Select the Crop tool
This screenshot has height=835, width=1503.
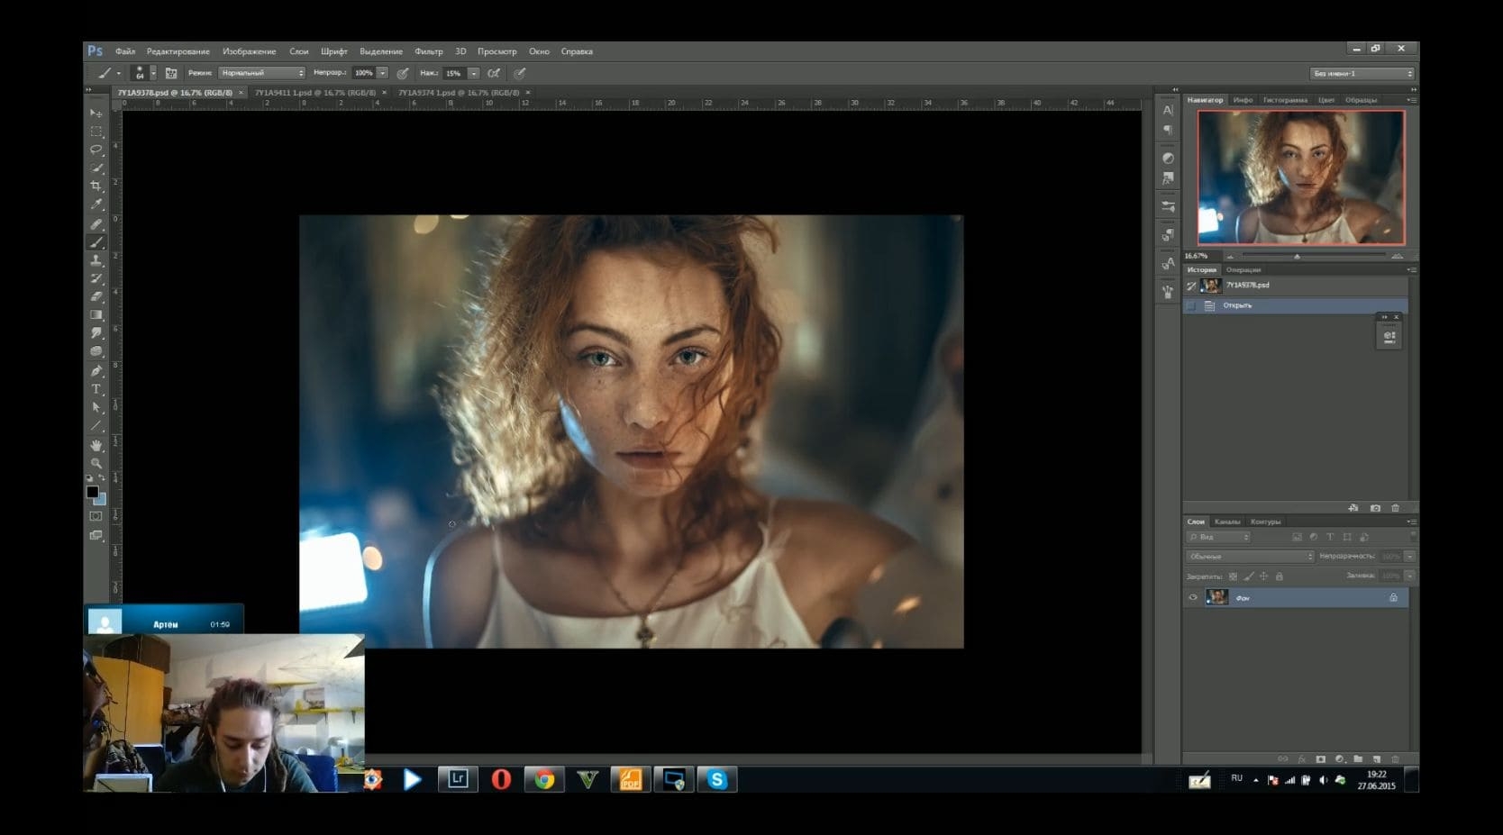(x=96, y=186)
